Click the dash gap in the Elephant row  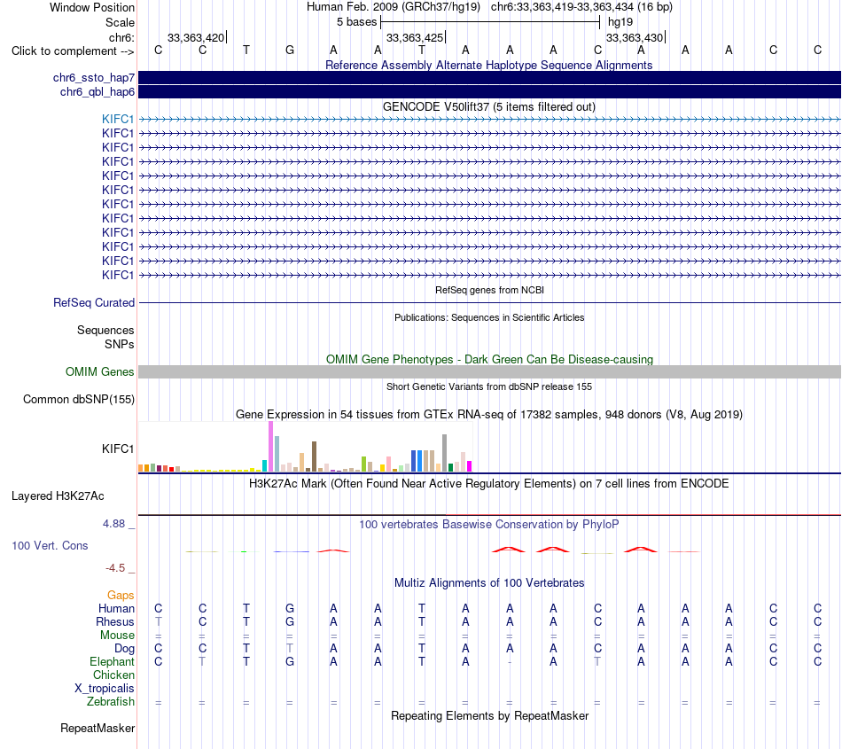(x=510, y=662)
